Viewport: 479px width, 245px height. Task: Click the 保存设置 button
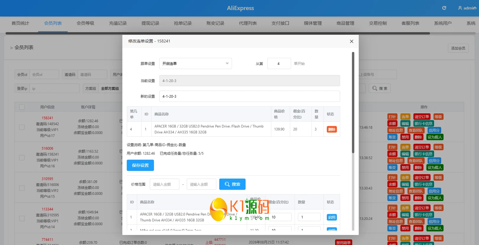(140, 165)
